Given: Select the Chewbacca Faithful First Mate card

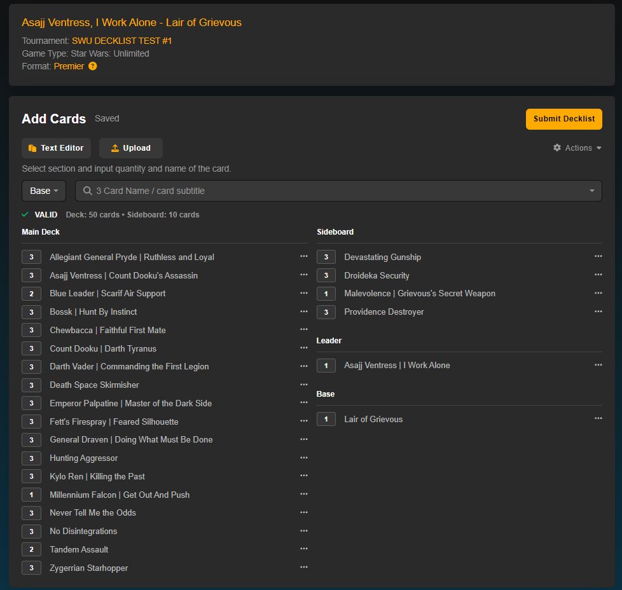Looking at the screenshot, I should click(x=107, y=330).
